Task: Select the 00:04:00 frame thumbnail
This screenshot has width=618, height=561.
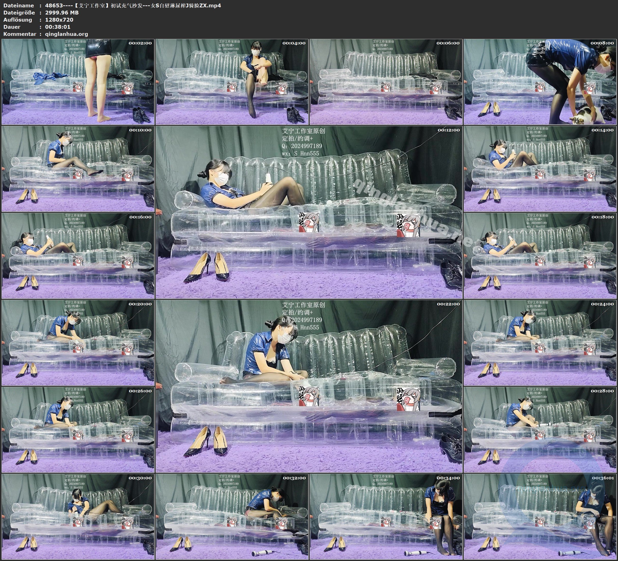Action: [x=232, y=82]
